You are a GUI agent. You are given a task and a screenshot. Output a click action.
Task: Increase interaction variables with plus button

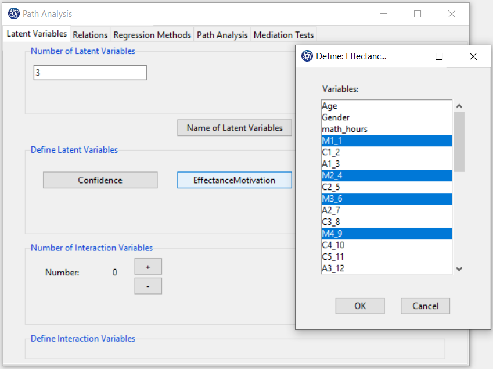pos(148,267)
